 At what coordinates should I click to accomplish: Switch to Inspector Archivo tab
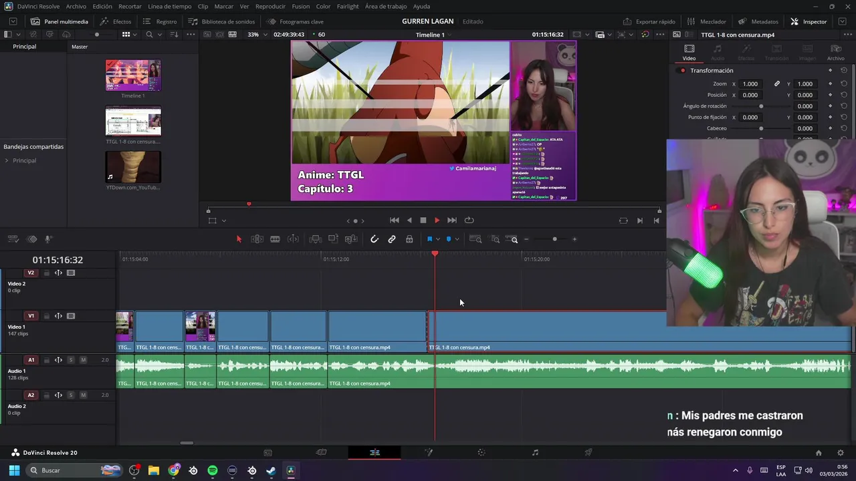[x=835, y=53]
